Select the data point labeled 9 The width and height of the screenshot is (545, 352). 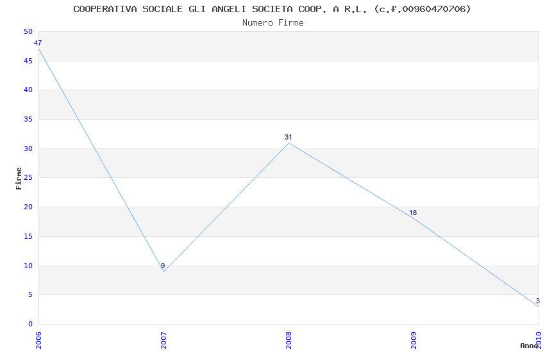(163, 271)
